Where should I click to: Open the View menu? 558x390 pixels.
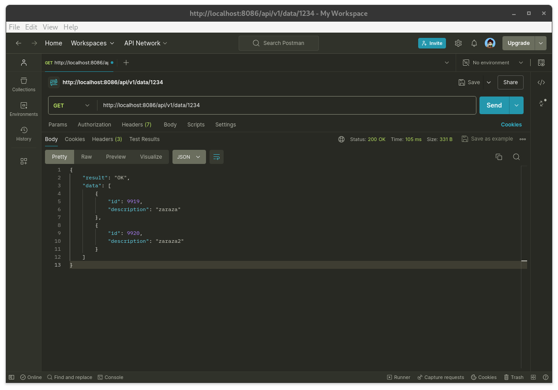pyautogui.click(x=50, y=27)
